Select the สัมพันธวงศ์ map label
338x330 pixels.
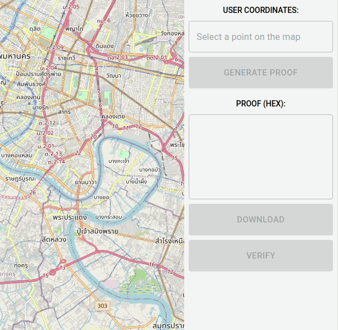coord(31,84)
